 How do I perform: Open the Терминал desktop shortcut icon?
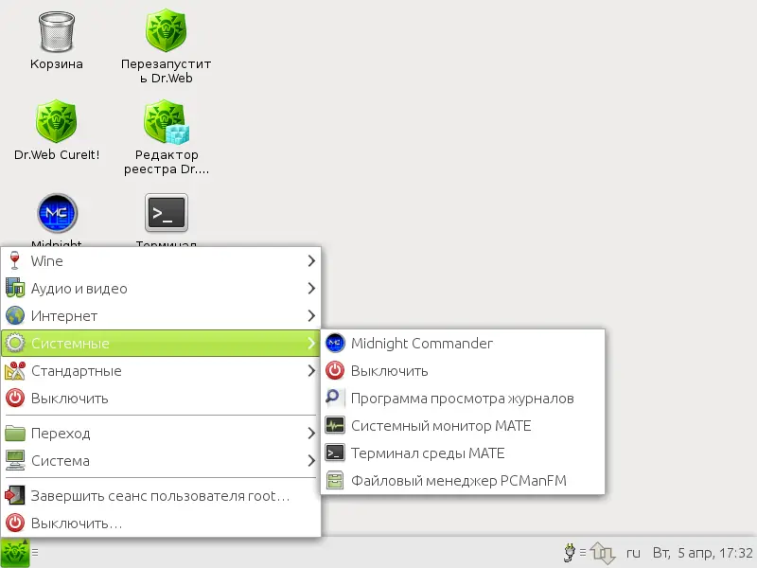coord(167,213)
